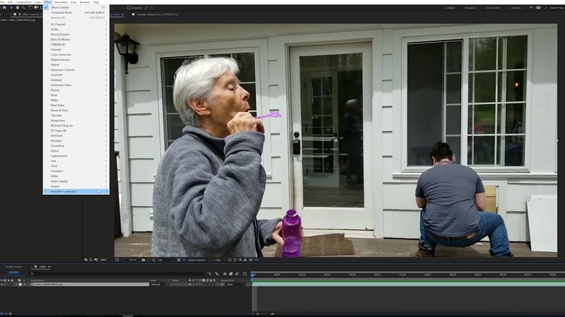Select the Unified Camera tool
The width and height of the screenshot is (565, 317).
36,8
